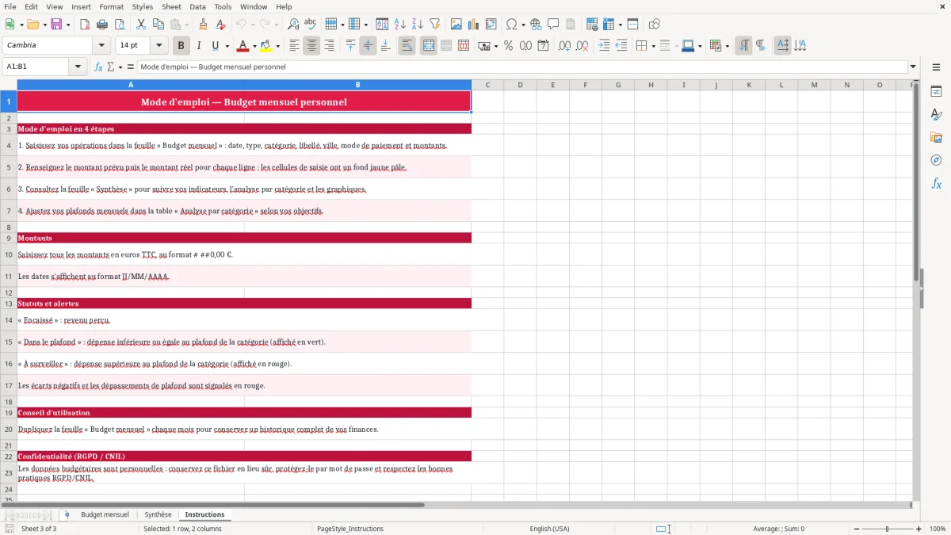The width and height of the screenshot is (951, 535).
Task: Toggle Italic formatting button
Action: [199, 46]
